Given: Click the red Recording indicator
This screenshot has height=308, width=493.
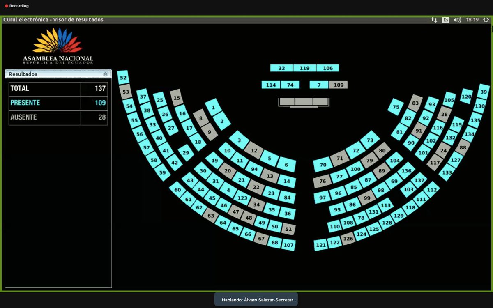Looking at the screenshot, I should [x=16, y=6].
